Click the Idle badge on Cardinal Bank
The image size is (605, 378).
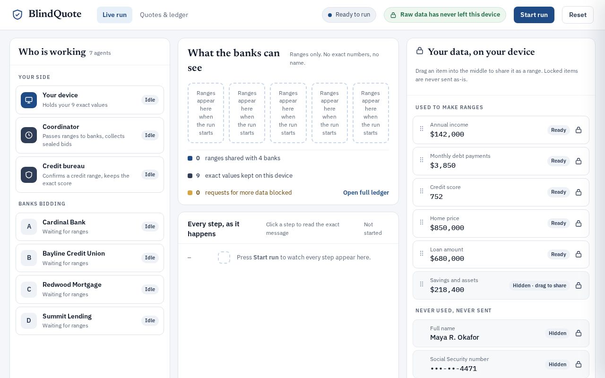(x=150, y=227)
